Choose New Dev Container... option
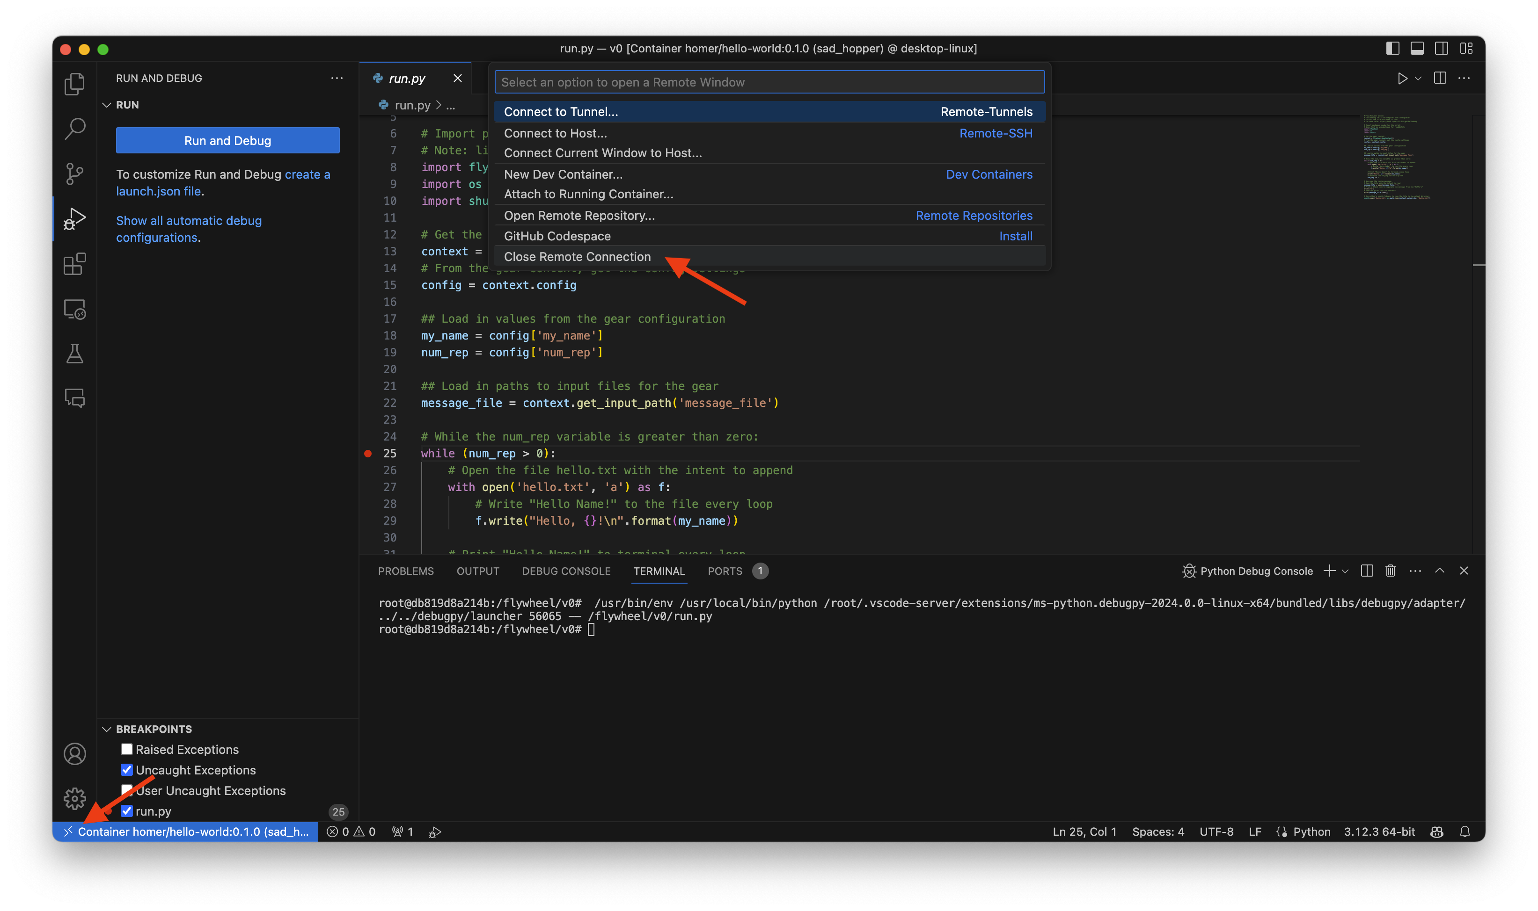Image resolution: width=1538 pixels, height=911 pixels. click(x=769, y=174)
